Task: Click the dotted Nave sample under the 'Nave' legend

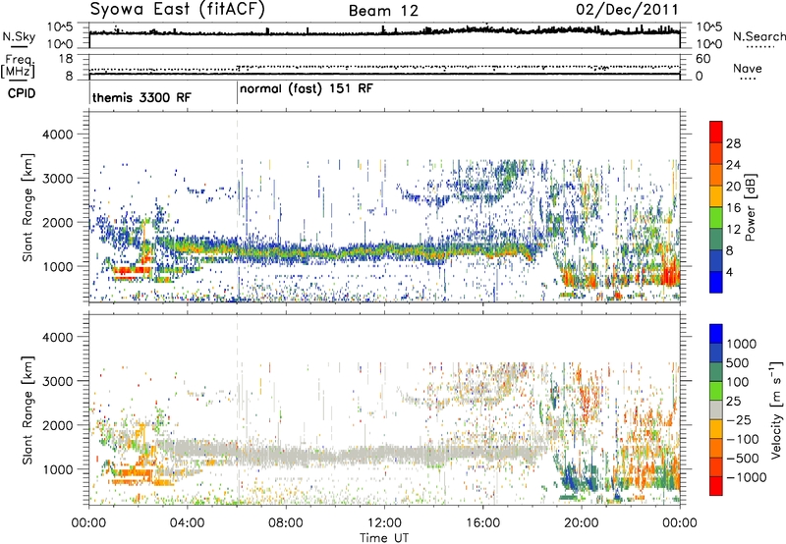Action: coord(748,79)
